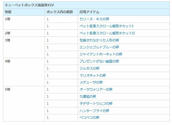This screenshot has height=125, width=172.
Task: Click the ボックス内の個数 column header
Action: pos(60,12)
